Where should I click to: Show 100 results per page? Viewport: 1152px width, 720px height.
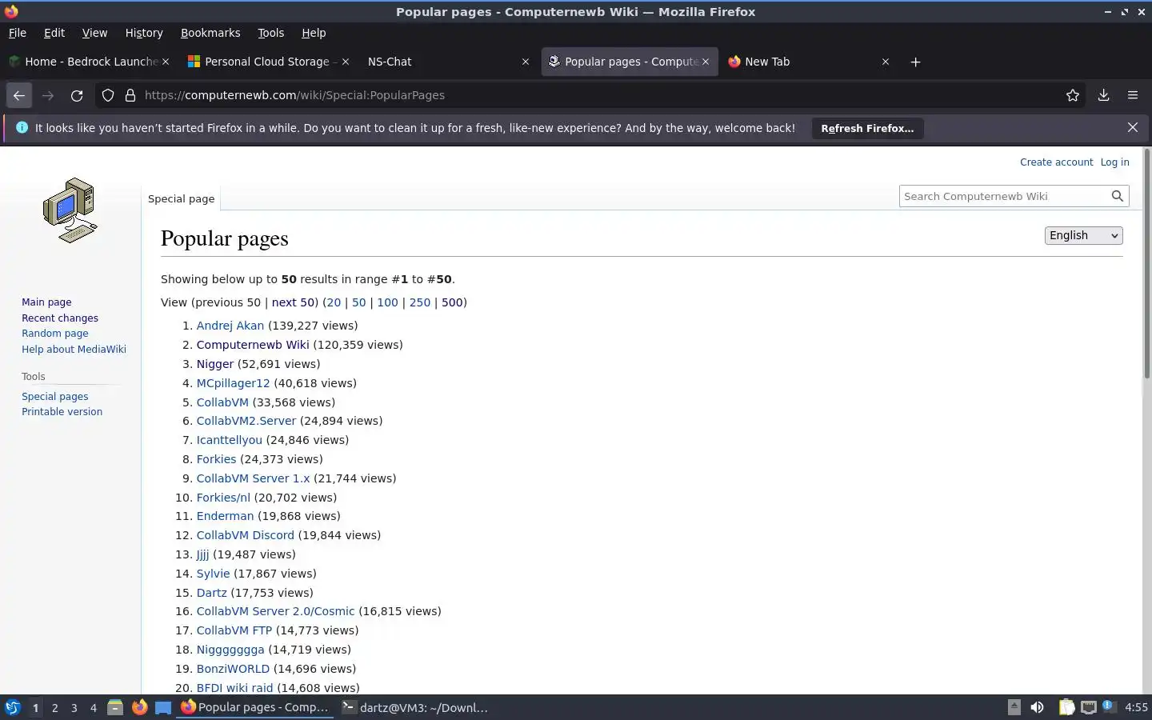point(387,302)
